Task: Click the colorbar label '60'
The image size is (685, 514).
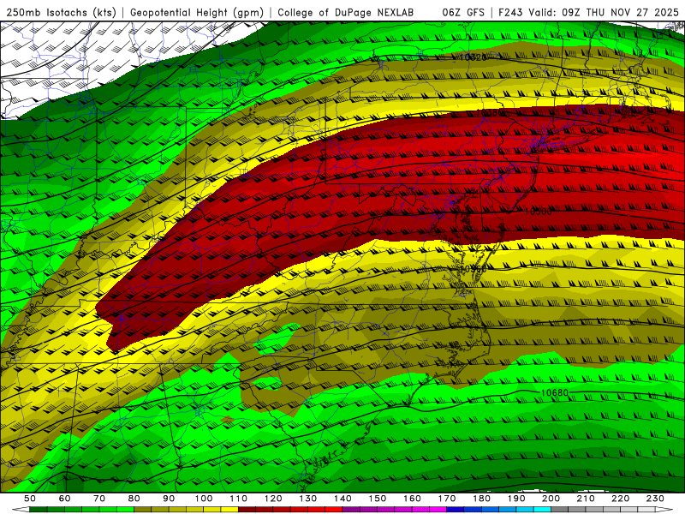Action: click(65, 499)
